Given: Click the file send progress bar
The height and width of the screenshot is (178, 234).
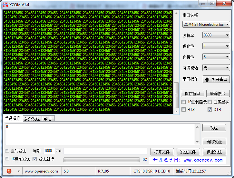Looking at the screenshot, I should [102, 160].
